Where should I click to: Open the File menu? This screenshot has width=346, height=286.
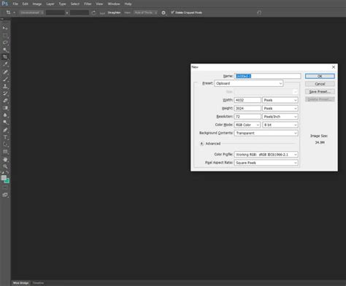pos(15,4)
